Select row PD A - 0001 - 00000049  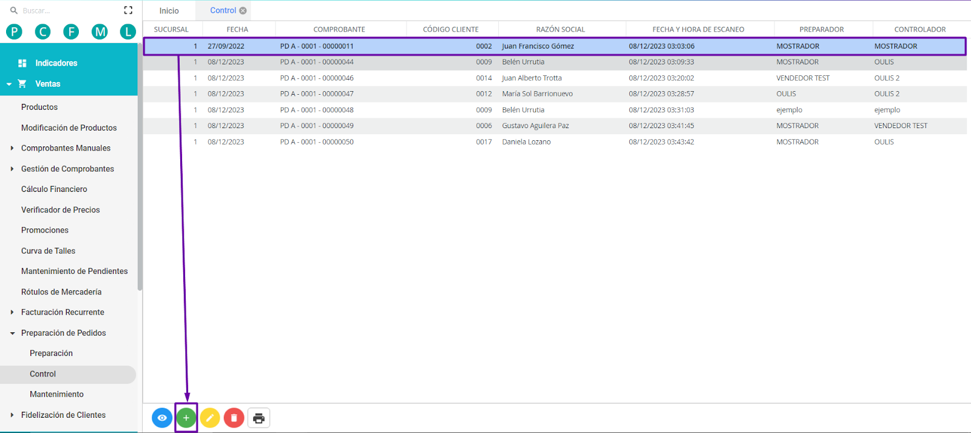pyautogui.click(x=555, y=126)
